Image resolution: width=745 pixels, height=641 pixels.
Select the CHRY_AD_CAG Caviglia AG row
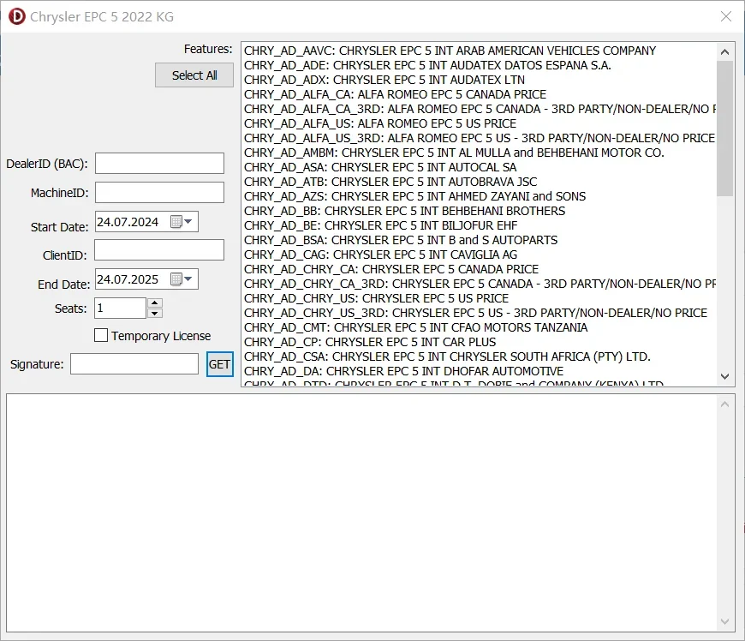[x=479, y=255]
